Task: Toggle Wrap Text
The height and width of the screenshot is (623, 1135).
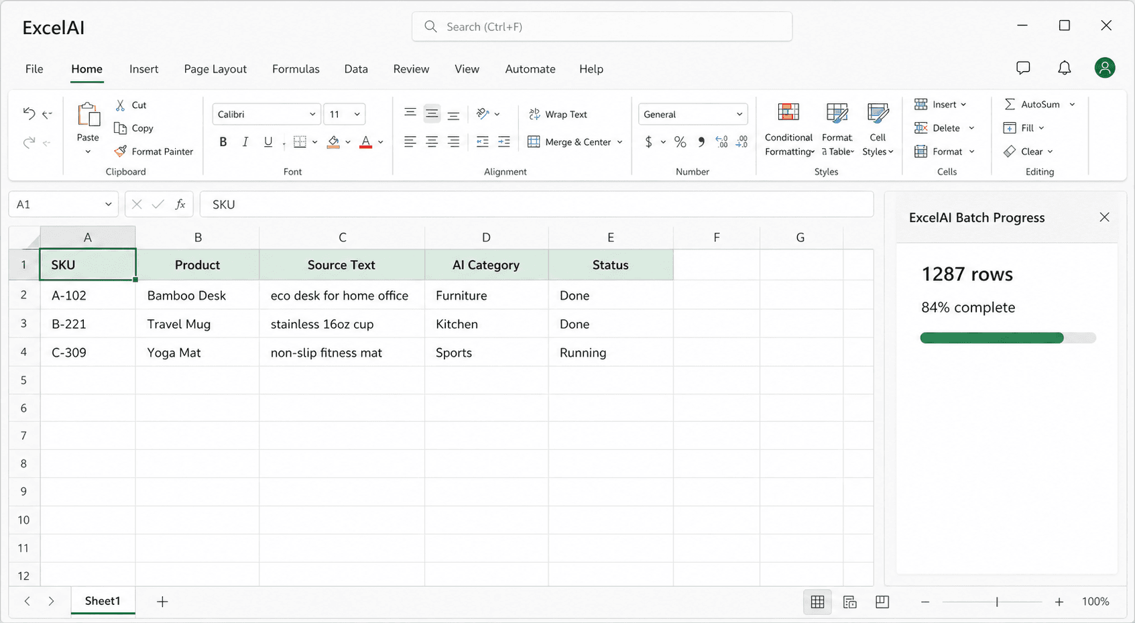Action: point(558,114)
